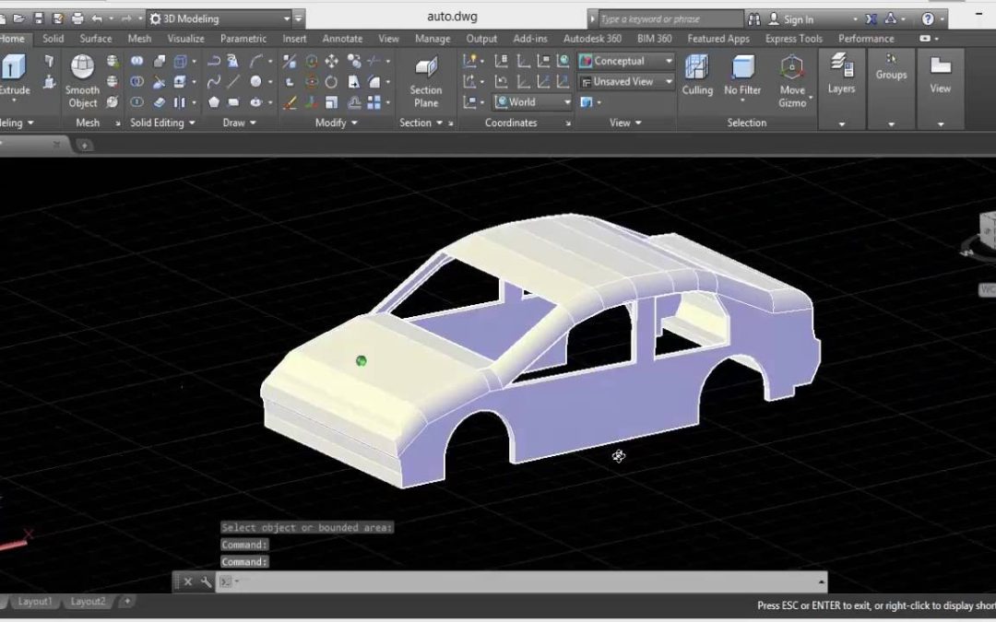Image resolution: width=996 pixels, height=622 pixels.
Task: Open the Parametric ribbon tab
Action: [243, 38]
